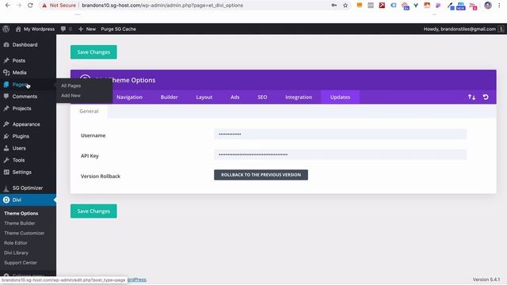This screenshot has height=285, width=507.
Task: Open the New content menu
Action: (87, 28)
